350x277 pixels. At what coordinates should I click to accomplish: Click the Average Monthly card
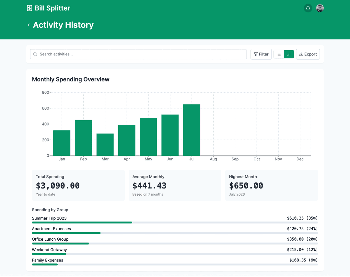175,185
